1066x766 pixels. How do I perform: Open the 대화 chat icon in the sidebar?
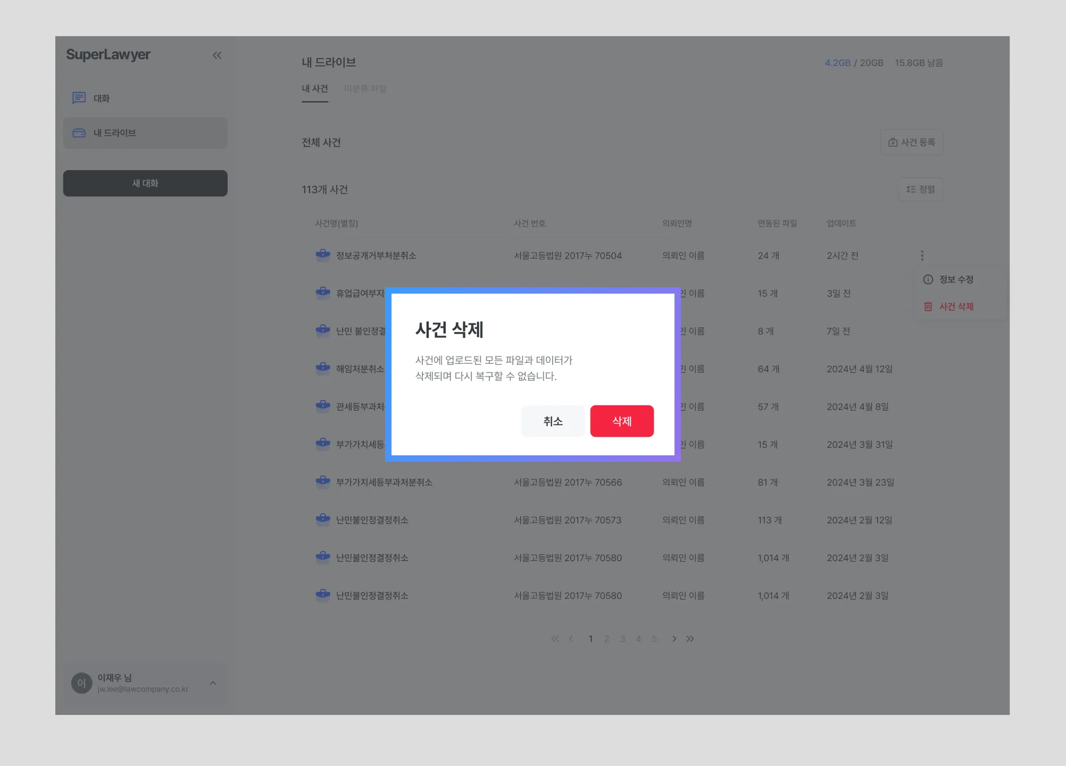pos(79,98)
